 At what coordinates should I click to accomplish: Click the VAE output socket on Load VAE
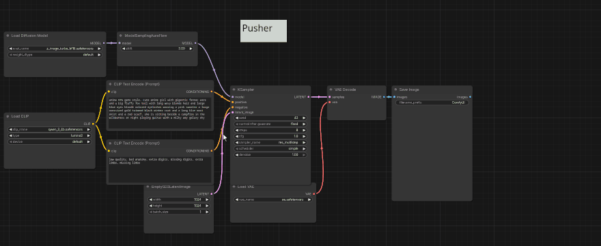point(314,194)
